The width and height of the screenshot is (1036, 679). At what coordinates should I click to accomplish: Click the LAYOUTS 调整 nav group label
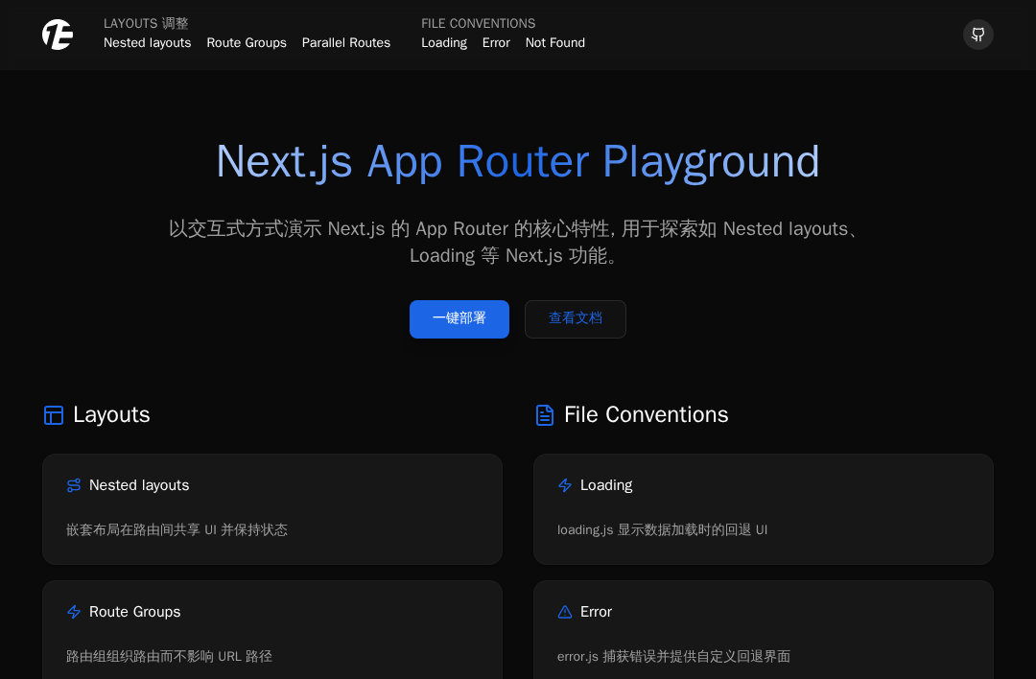[146, 24]
